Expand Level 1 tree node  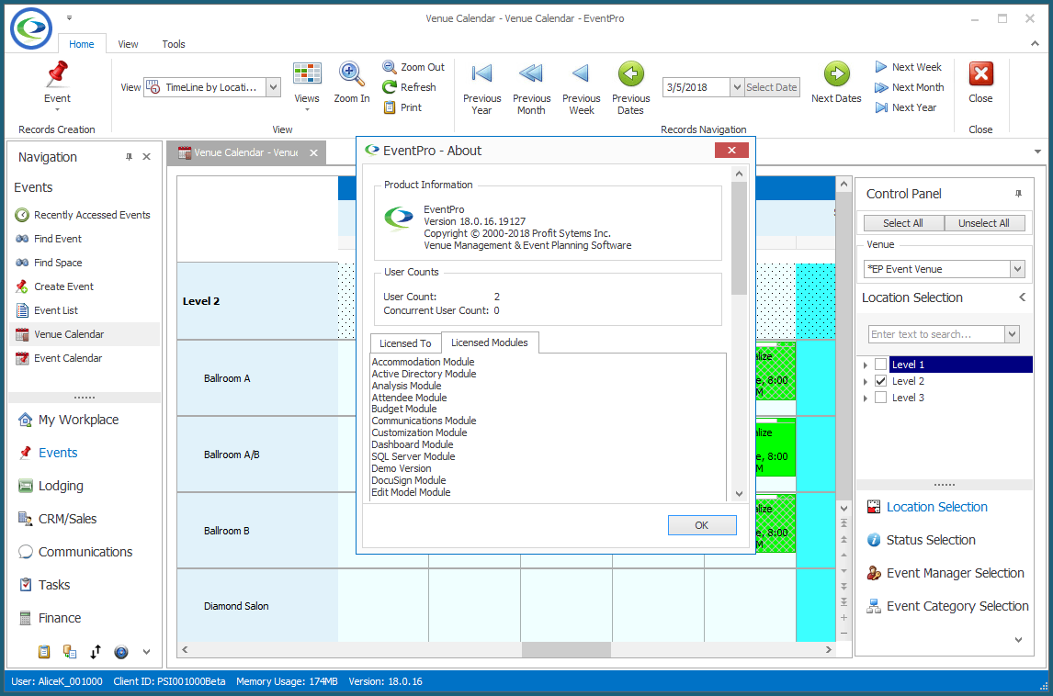[x=865, y=365]
